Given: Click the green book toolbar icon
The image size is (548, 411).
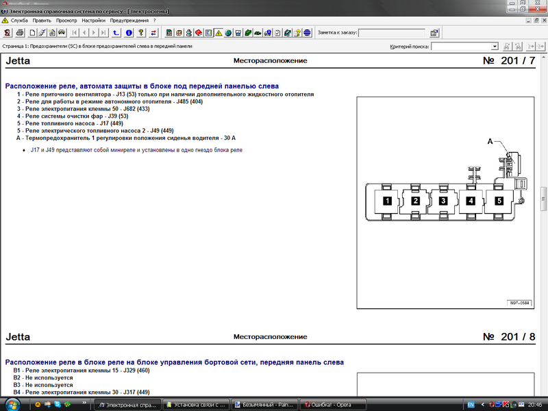Looking at the screenshot, I should [x=248, y=33].
